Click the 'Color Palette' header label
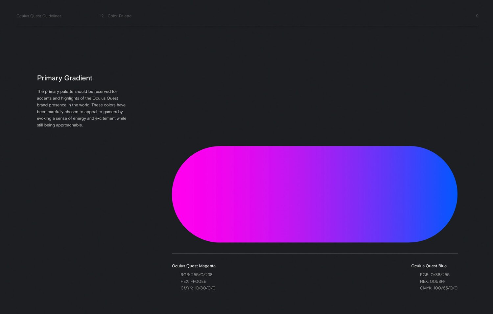Viewport: 493px width, 314px height. tap(120, 16)
